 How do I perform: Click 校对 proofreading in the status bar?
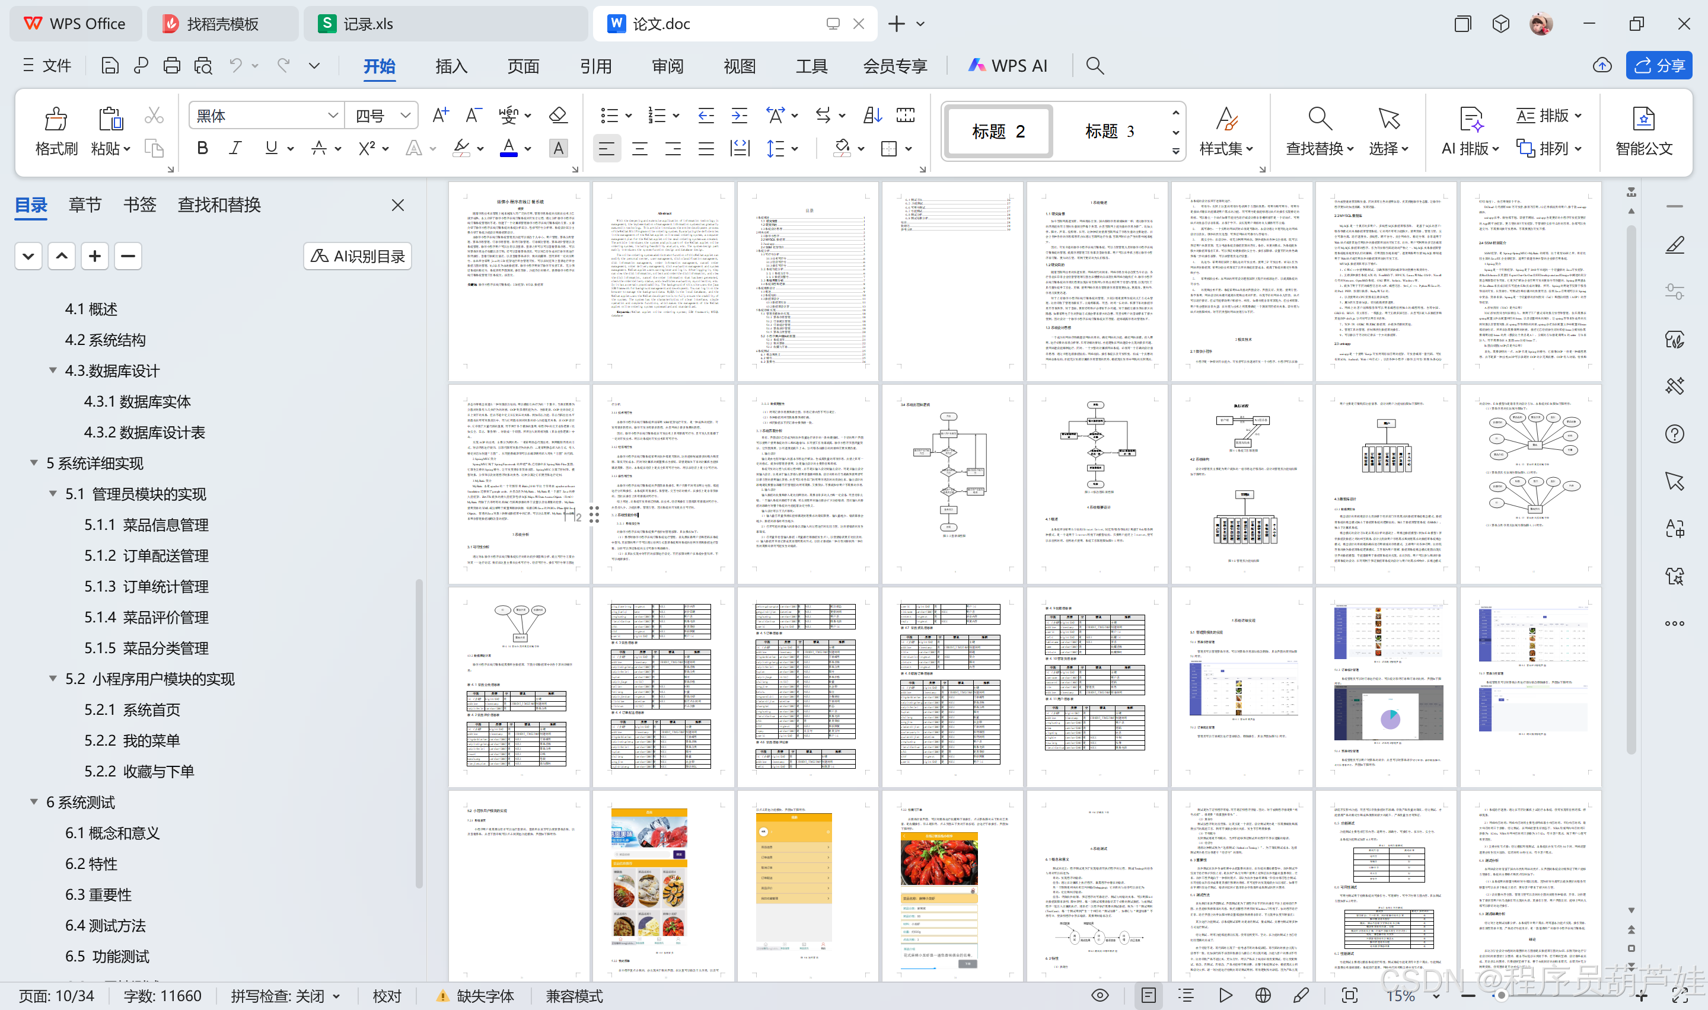(387, 996)
